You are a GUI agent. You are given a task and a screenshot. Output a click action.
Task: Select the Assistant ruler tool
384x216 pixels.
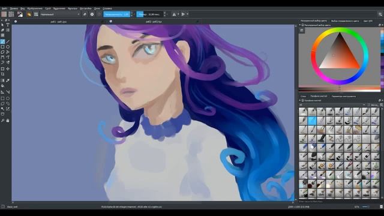2,92
